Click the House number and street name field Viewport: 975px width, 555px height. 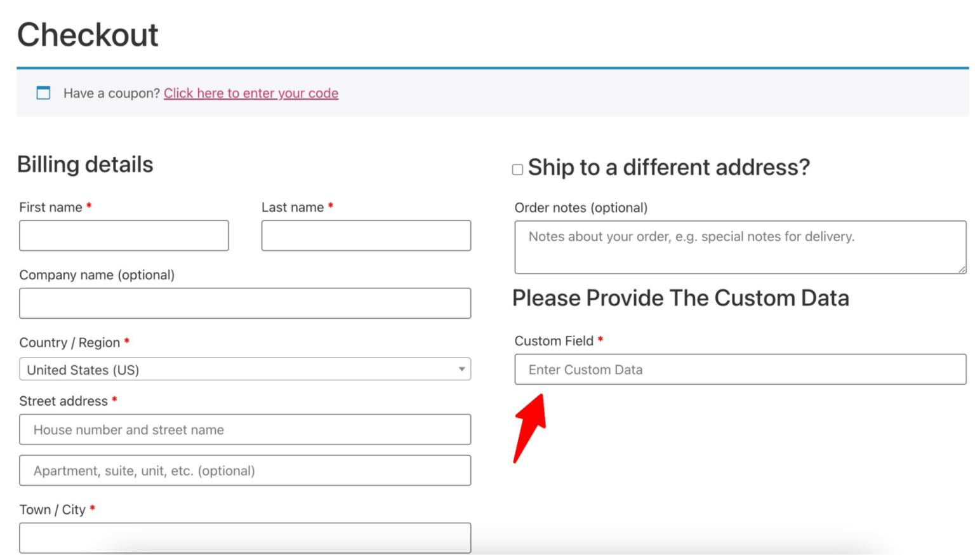pos(244,430)
